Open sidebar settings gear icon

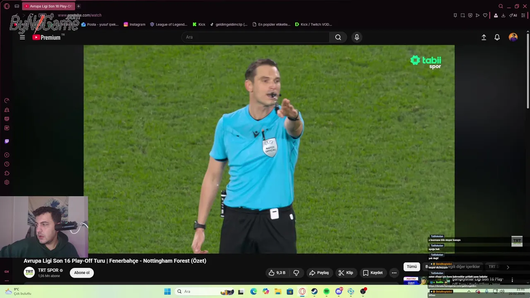pyautogui.click(x=7, y=183)
